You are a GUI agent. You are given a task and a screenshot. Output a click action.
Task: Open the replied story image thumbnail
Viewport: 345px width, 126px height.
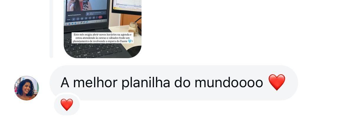coord(103,29)
